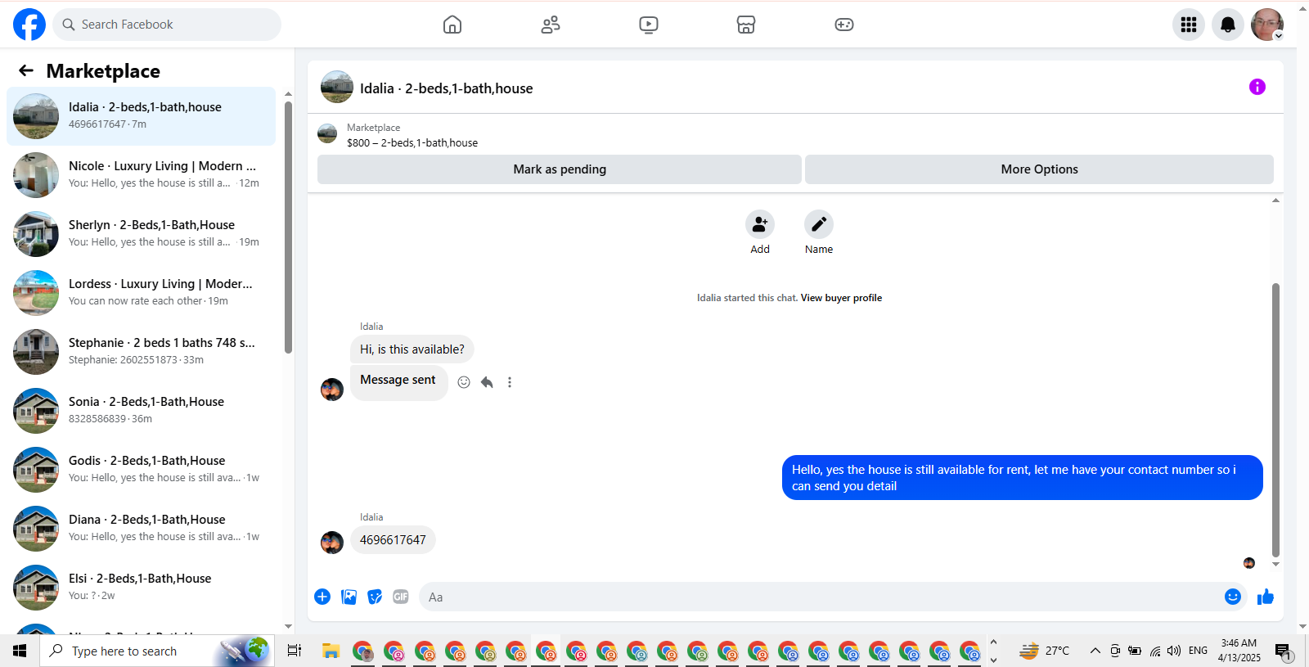Screen dimensions: 1309x667
Task: Open Sherlyn 2-Beds,1-Bath,House conversation
Action: (141, 234)
